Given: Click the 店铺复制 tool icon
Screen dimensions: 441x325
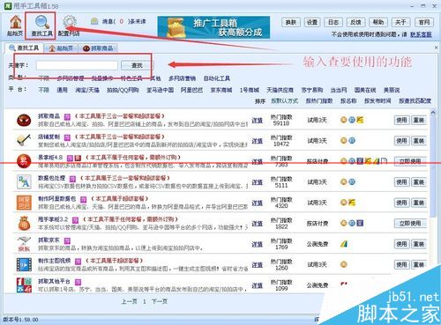Looking at the screenshot, I should tap(24, 140).
